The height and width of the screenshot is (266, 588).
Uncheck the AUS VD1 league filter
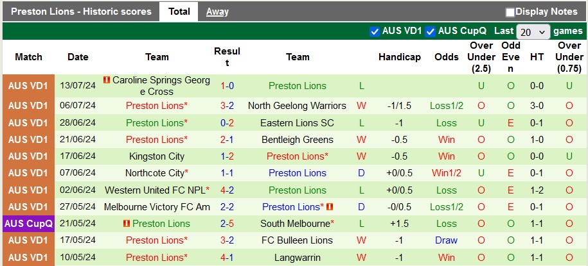pos(375,31)
